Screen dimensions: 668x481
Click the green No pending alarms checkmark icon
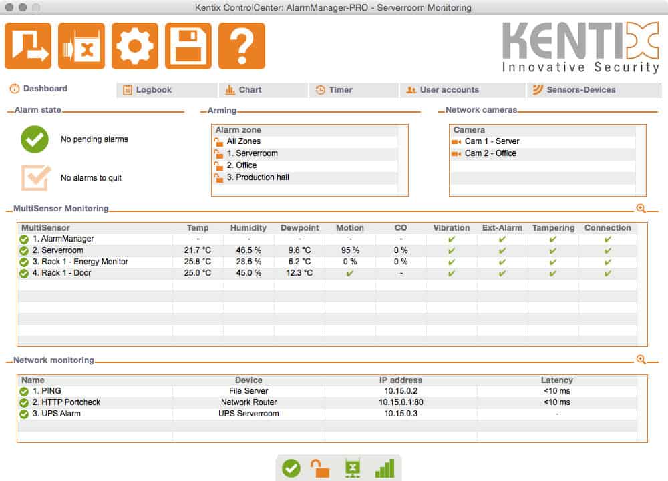coord(35,139)
